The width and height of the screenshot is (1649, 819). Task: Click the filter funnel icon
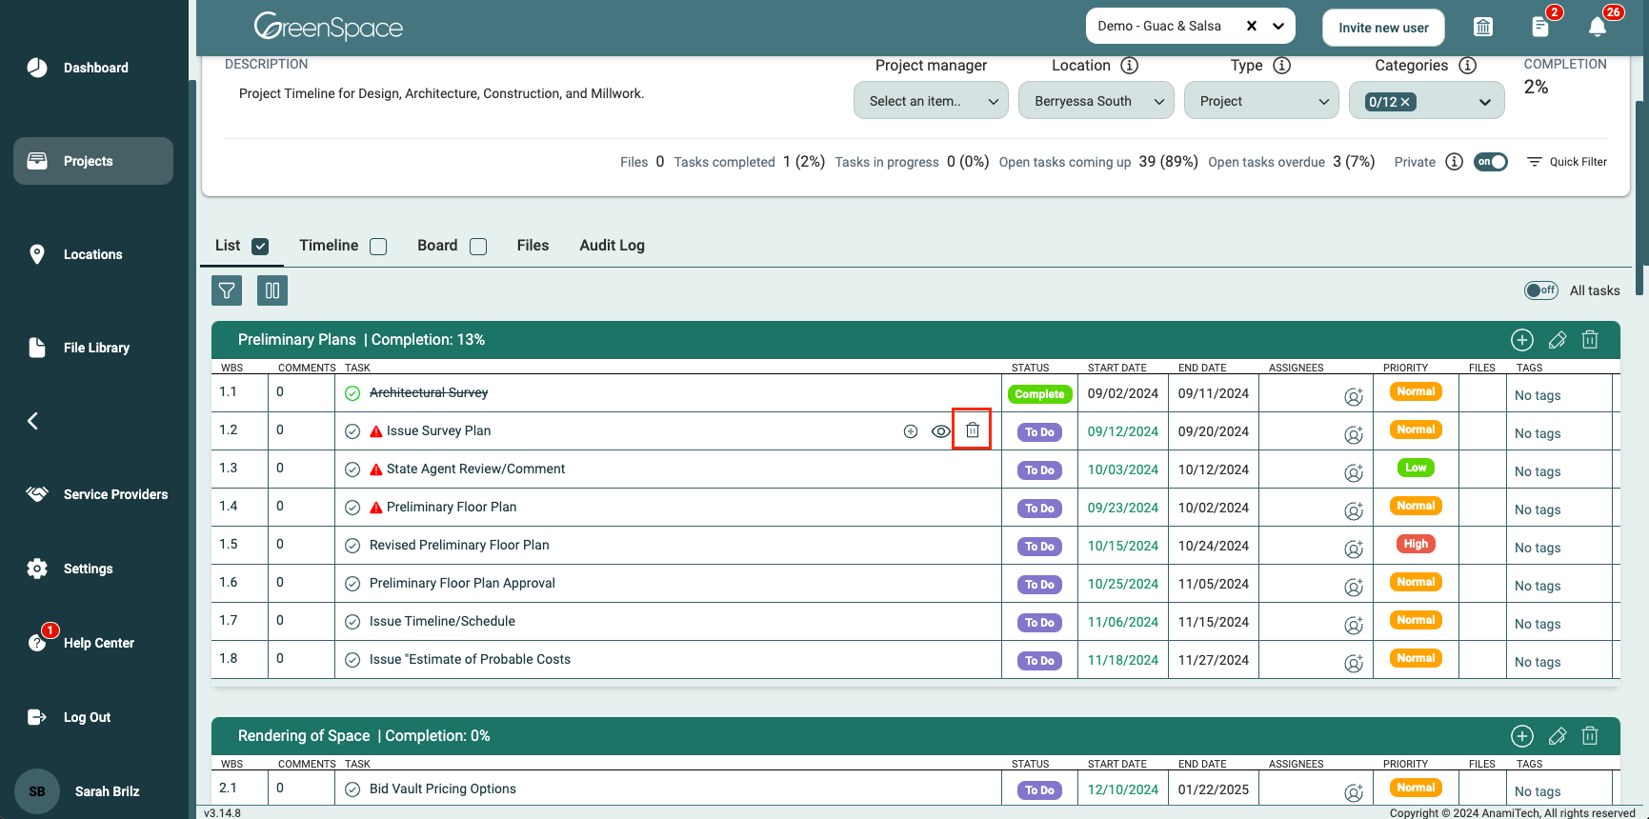click(x=227, y=290)
